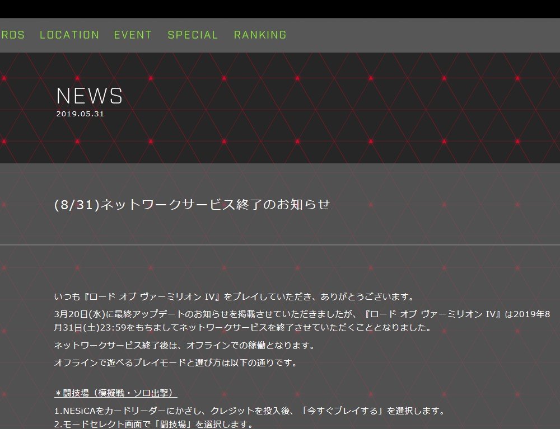Click the underlined heading ＊闘技場（模擬戦・ソロ出撃）
The width and height of the screenshot is (560, 429).
click(116, 393)
